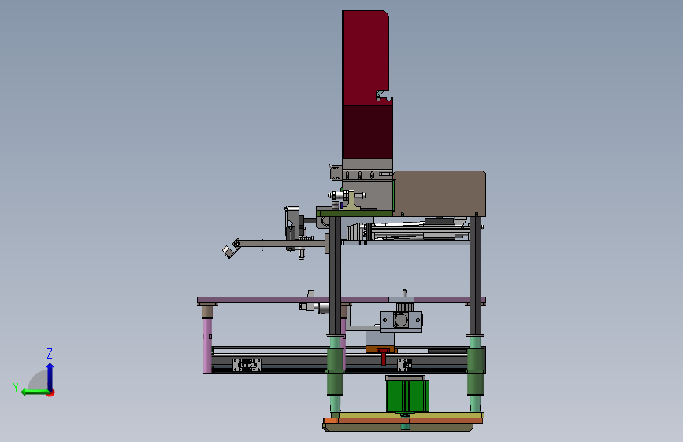This screenshot has height=442, width=683.
Task: Select the small red bracket on the rail
Action: point(383,355)
